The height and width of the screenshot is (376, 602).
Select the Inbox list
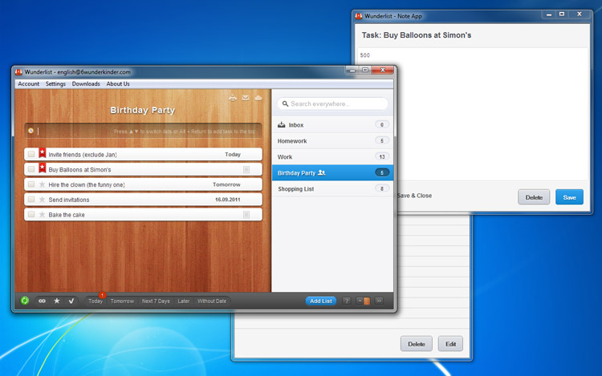click(332, 124)
